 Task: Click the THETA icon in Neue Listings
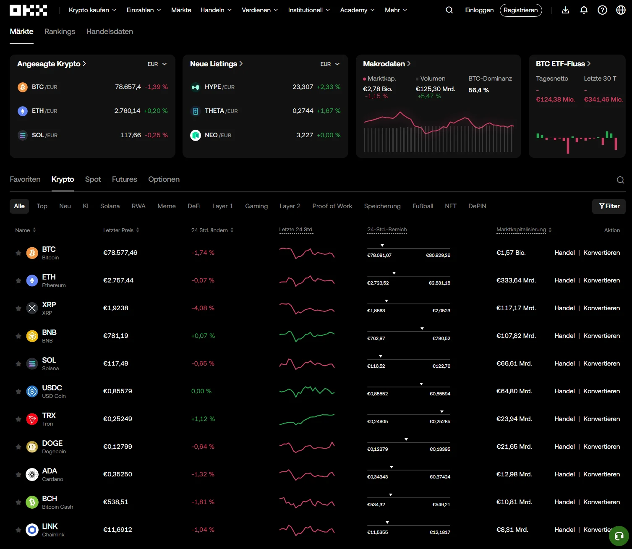196,111
